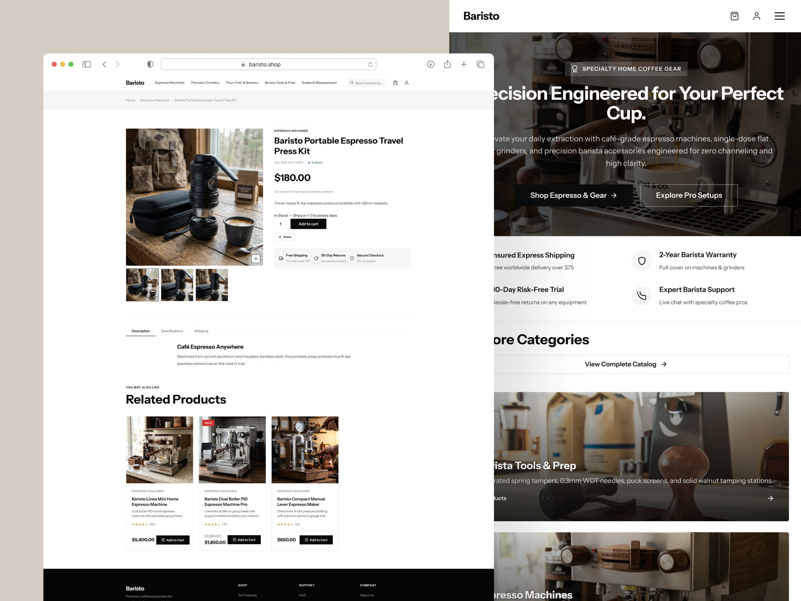This screenshot has height=601, width=801.
Task: Open Baristo Compact Manual Lever product title
Action: click(x=301, y=502)
